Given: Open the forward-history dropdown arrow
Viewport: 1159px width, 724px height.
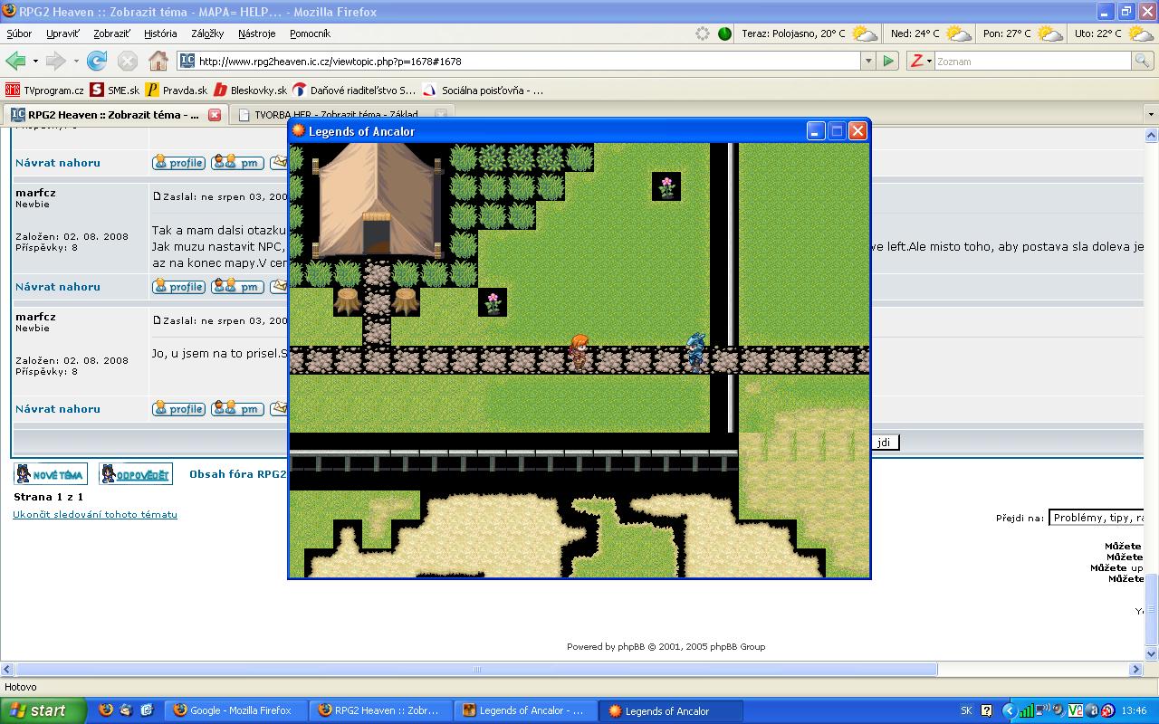Looking at the screenshot, I should [x=76, y=61].
